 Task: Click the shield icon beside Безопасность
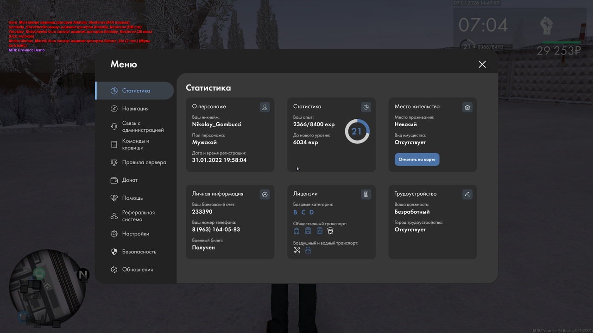point(114,252)
